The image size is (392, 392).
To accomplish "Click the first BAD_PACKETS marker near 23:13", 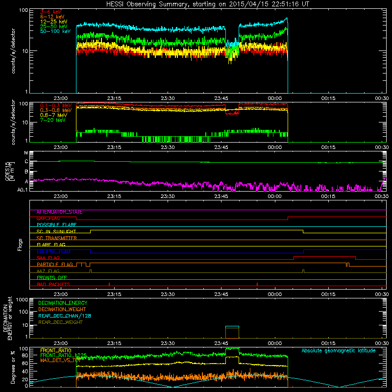I will [x=109, y=284].
